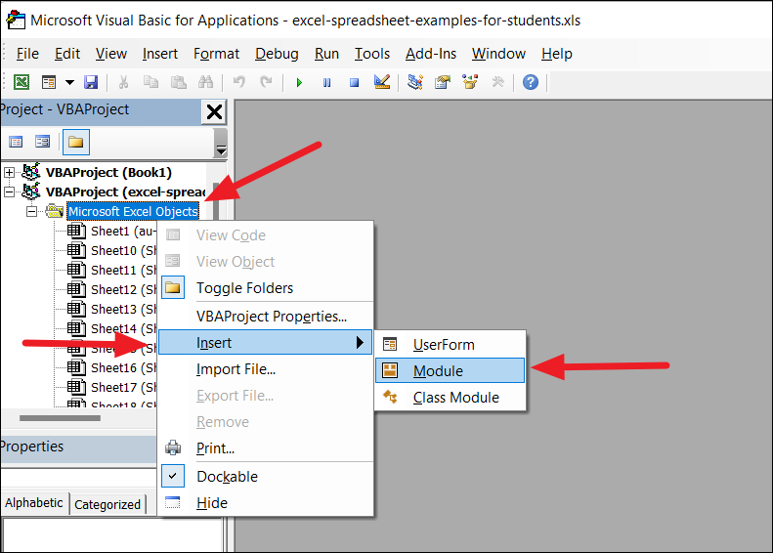Open the Debug menu

(277, 53)
